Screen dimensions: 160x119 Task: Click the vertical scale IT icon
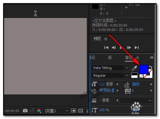pyautogui.click(x=94, y=110)
